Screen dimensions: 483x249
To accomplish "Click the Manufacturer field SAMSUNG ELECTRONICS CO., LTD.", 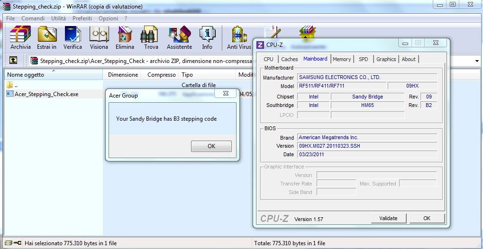I will 367,77.
